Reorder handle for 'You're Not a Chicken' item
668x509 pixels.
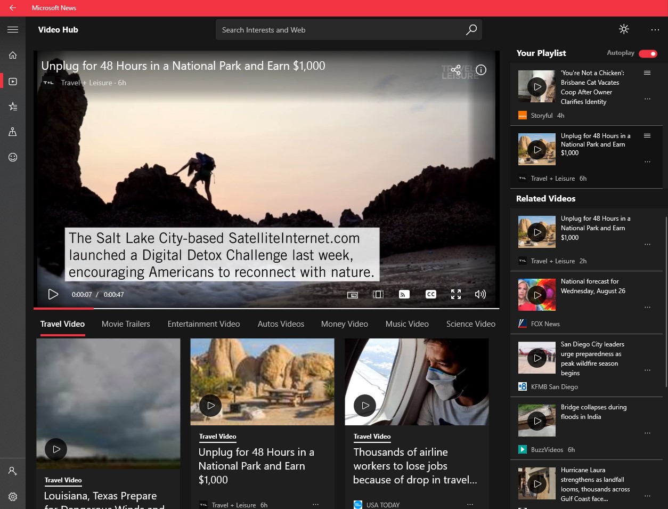(647, 73)
